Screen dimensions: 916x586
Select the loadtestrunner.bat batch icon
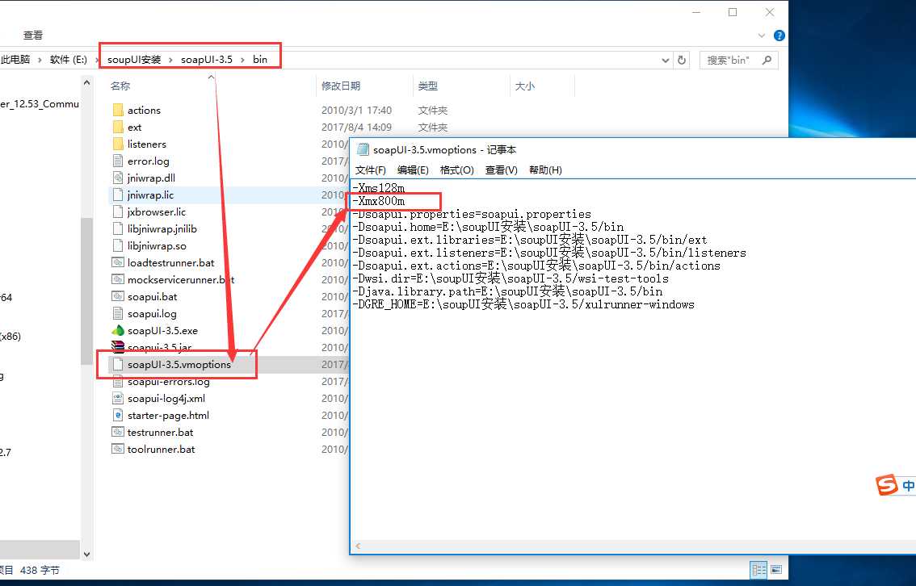coord(118,262)
